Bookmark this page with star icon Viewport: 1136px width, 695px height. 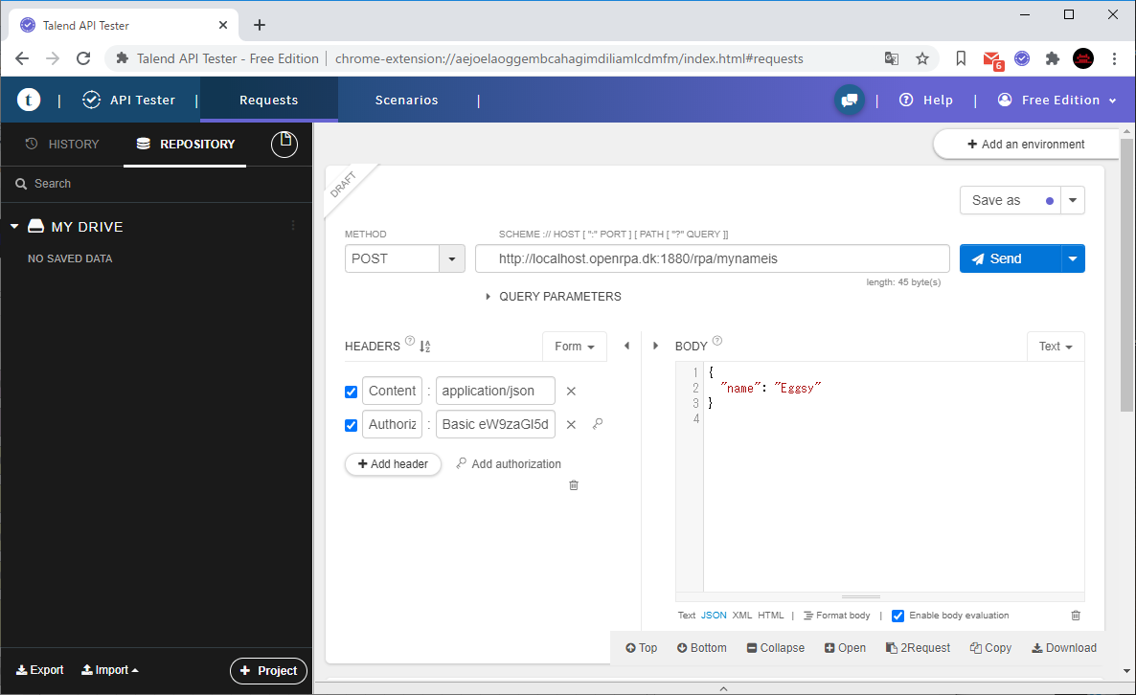[922, 58]
